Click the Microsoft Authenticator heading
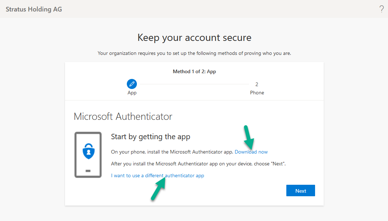This screenshot has width=388, height=221. (x=123, y=117)
